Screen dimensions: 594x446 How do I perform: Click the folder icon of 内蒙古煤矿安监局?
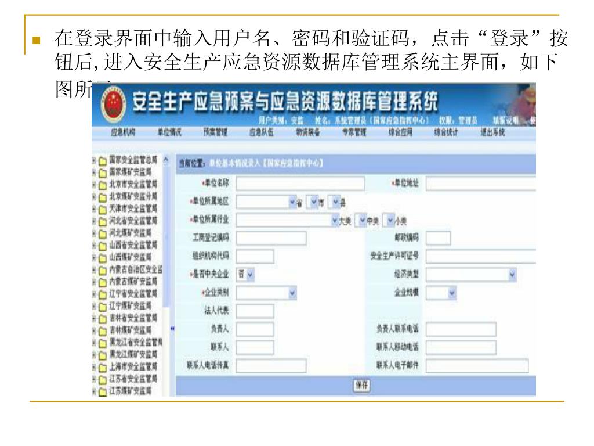102,283
